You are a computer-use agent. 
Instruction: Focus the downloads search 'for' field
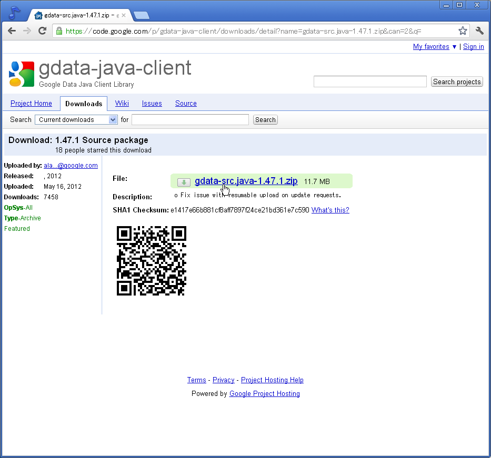pyautogui.click(x=190, y=119)
